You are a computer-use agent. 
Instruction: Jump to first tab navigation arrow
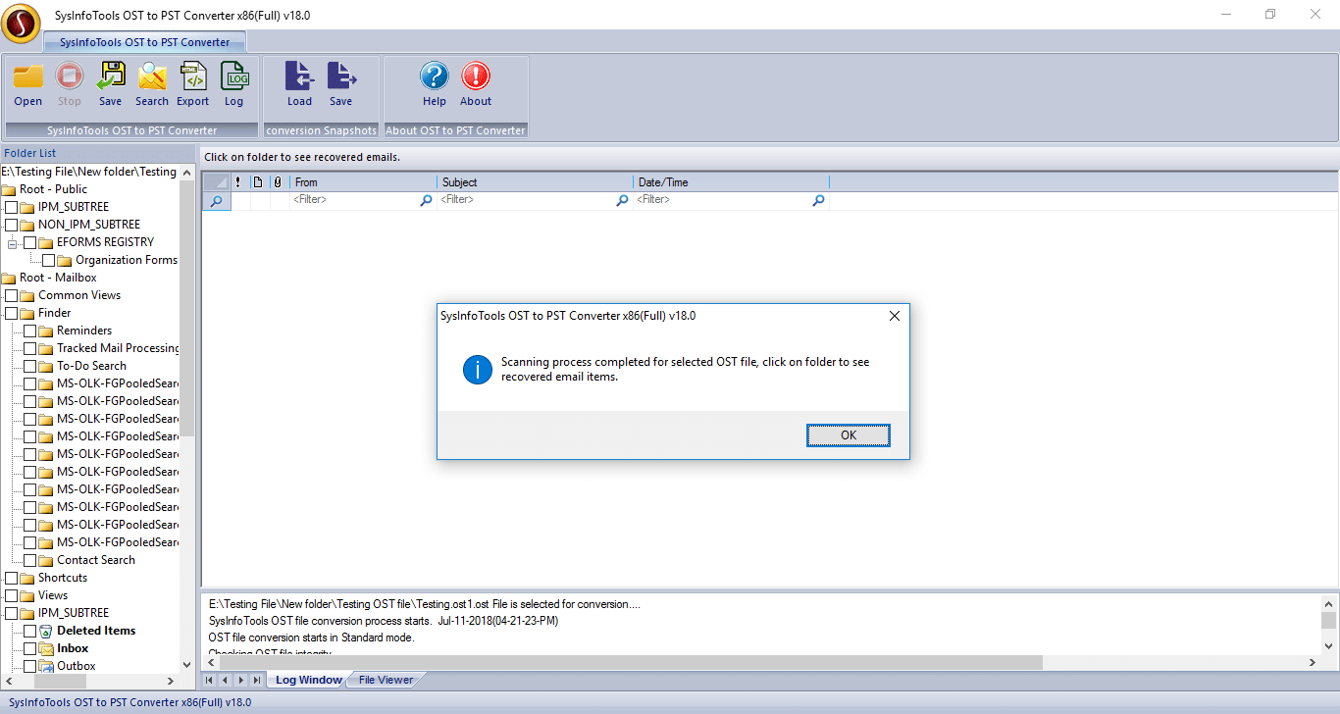pos(209,680)
